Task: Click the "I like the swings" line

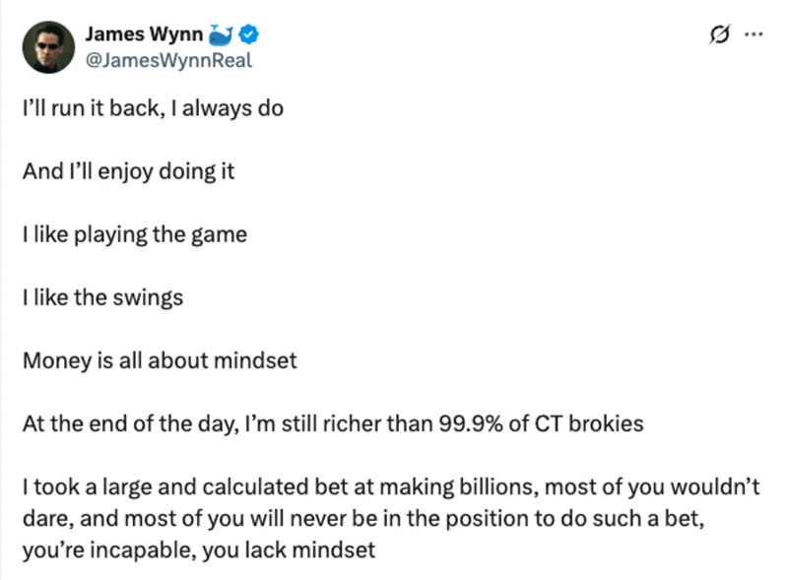Action: click(x=102, y=296)
